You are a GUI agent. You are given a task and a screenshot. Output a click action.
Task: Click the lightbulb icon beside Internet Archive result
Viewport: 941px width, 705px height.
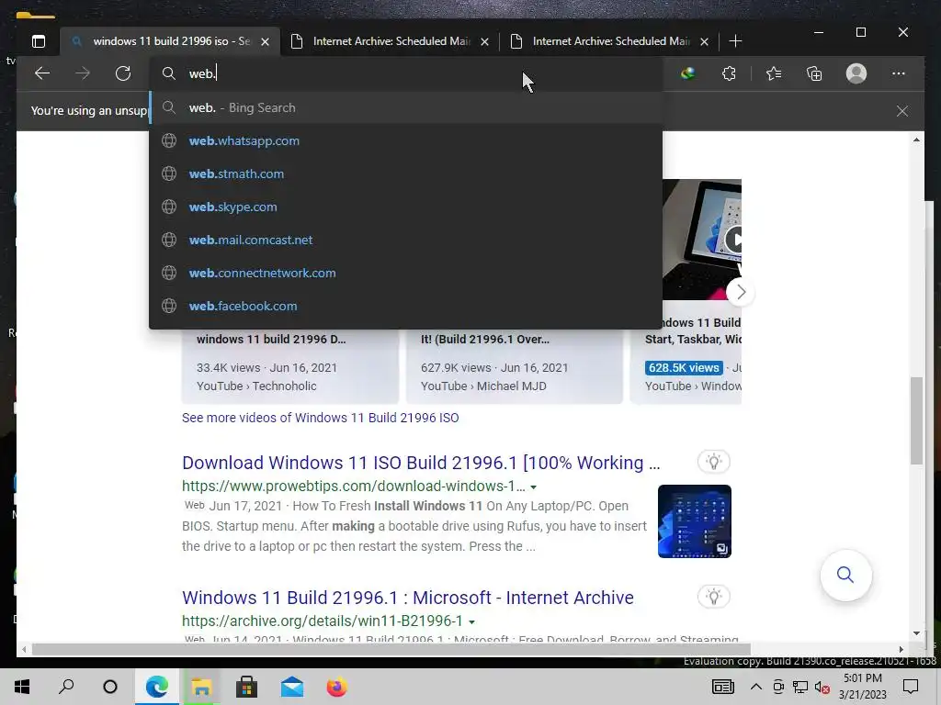[713, 597]
